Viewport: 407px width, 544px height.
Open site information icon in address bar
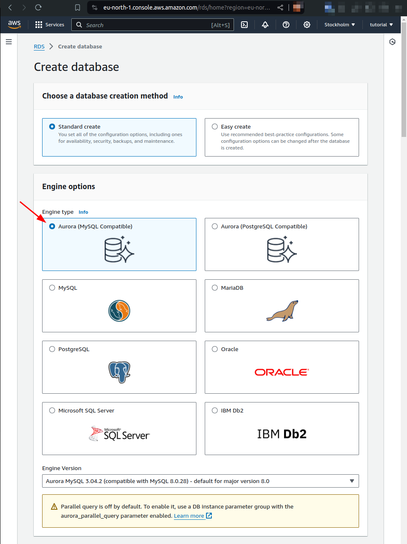click(95, 8)
